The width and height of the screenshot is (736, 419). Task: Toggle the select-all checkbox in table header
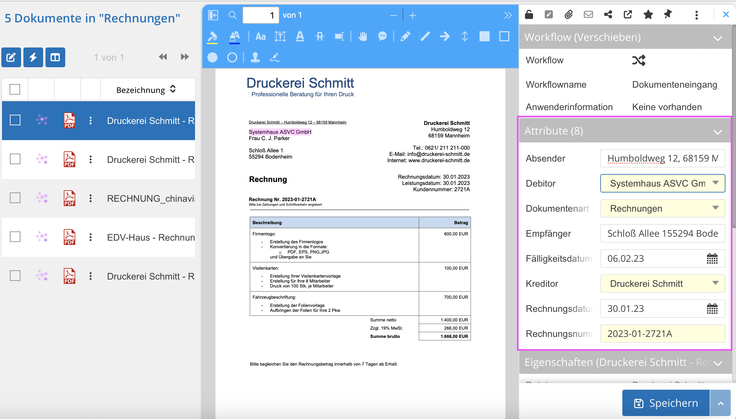15,89
